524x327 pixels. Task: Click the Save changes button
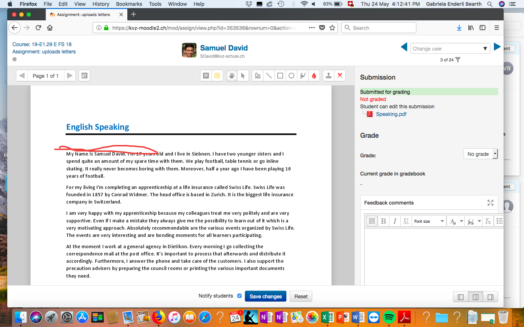[x=266, y=296]
